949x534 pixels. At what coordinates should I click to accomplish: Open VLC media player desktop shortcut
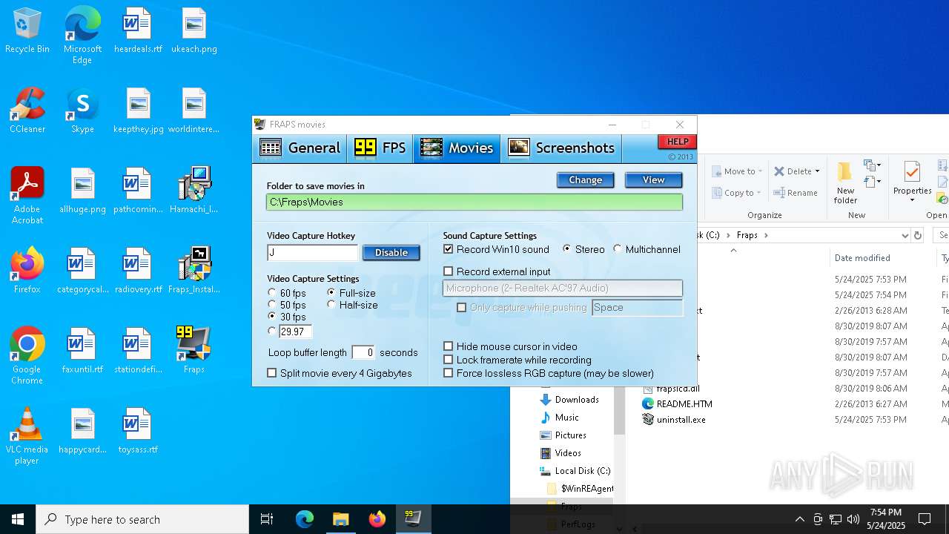click(27, 436)
